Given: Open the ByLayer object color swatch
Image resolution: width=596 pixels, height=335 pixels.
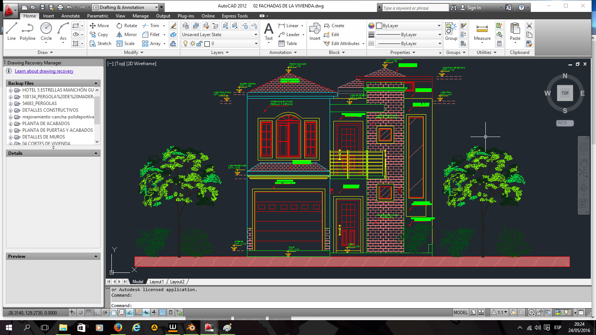Looking at the screenshot, I should click(x=379, y=26).
